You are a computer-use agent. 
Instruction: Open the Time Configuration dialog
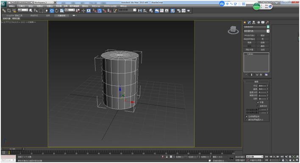(x=283, y=160)
